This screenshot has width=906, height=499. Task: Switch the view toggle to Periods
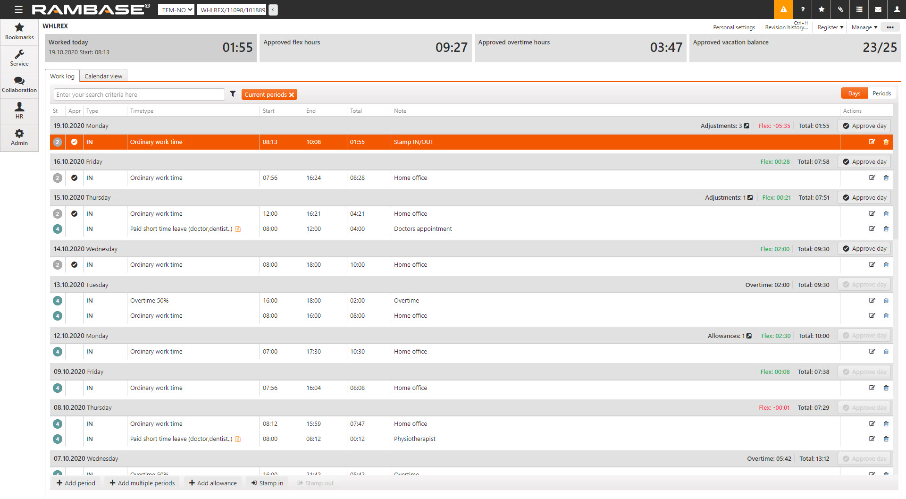[x=881, y=93]
